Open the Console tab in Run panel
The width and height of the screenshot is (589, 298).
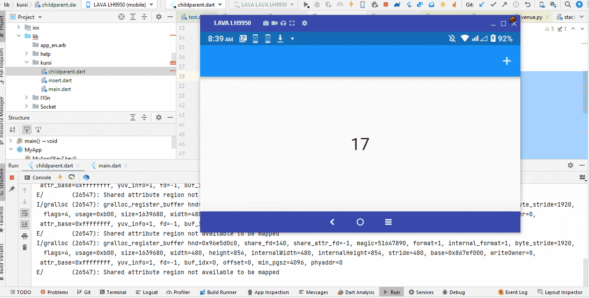pos(37,178)
